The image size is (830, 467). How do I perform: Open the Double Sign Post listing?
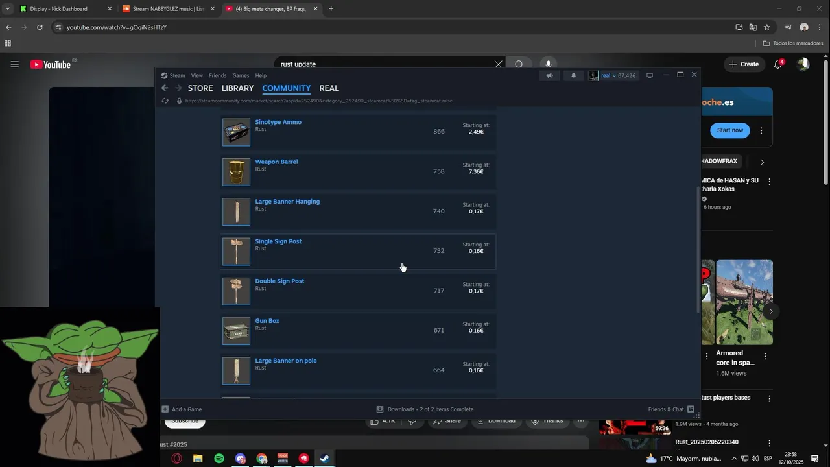[358, 291]
